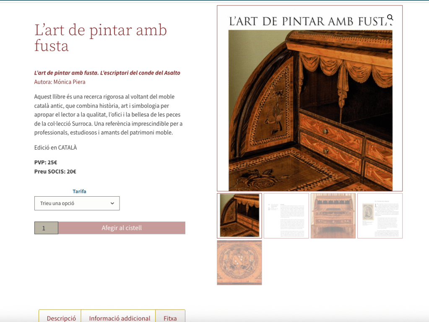Open the main book cover image
Viewport: 429px width, 322px height.
point(310,98)
